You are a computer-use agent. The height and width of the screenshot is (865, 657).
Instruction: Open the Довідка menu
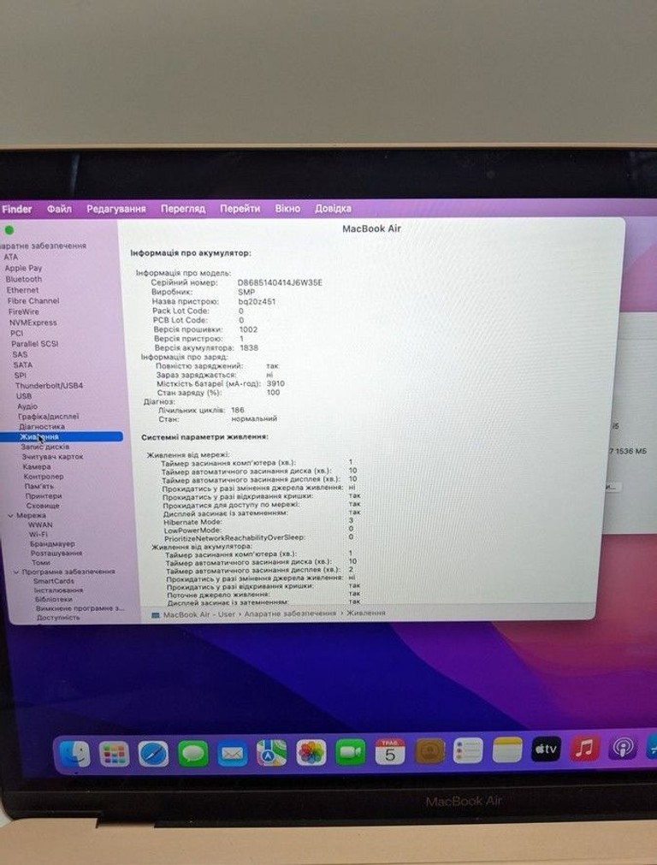[x=333, y=209]
